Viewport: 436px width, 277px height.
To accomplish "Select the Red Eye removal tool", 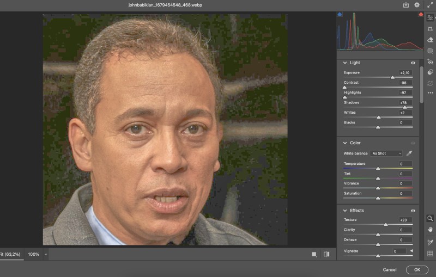I will coord(430,62).
